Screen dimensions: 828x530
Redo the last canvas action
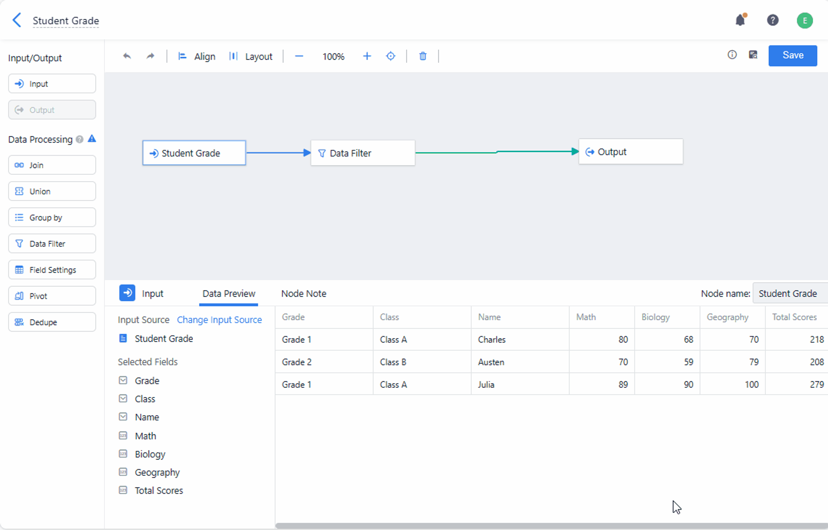[x=150, y=56]
